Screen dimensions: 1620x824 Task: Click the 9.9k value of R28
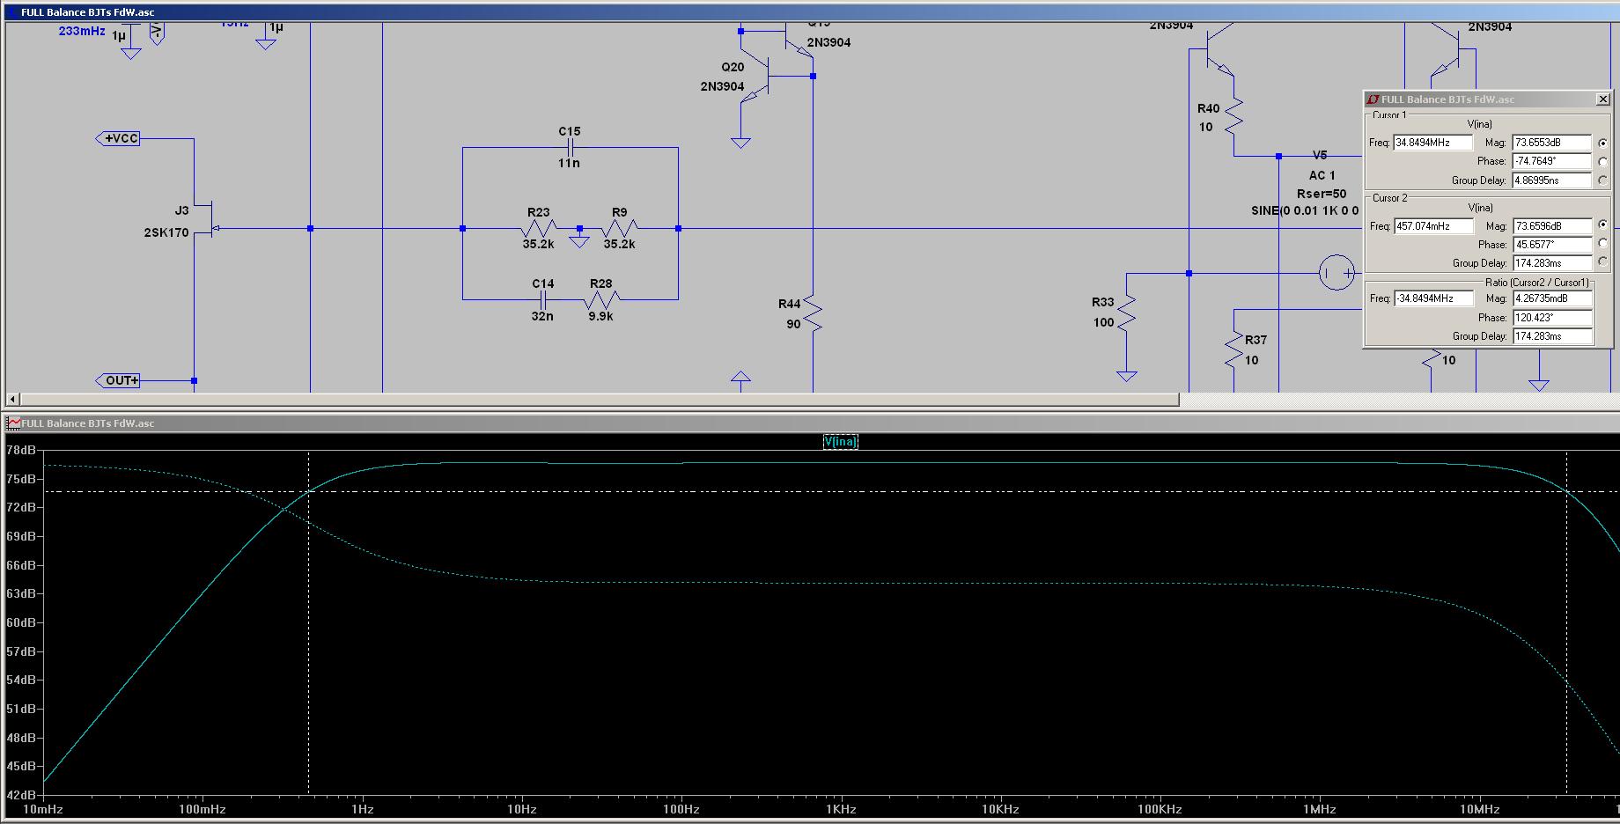[x=600, y=316]
